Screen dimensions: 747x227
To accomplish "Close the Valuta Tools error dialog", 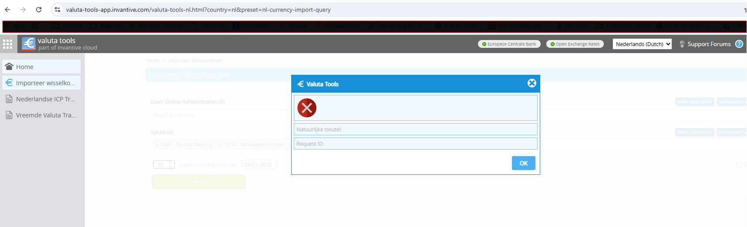I will point(532,83).
